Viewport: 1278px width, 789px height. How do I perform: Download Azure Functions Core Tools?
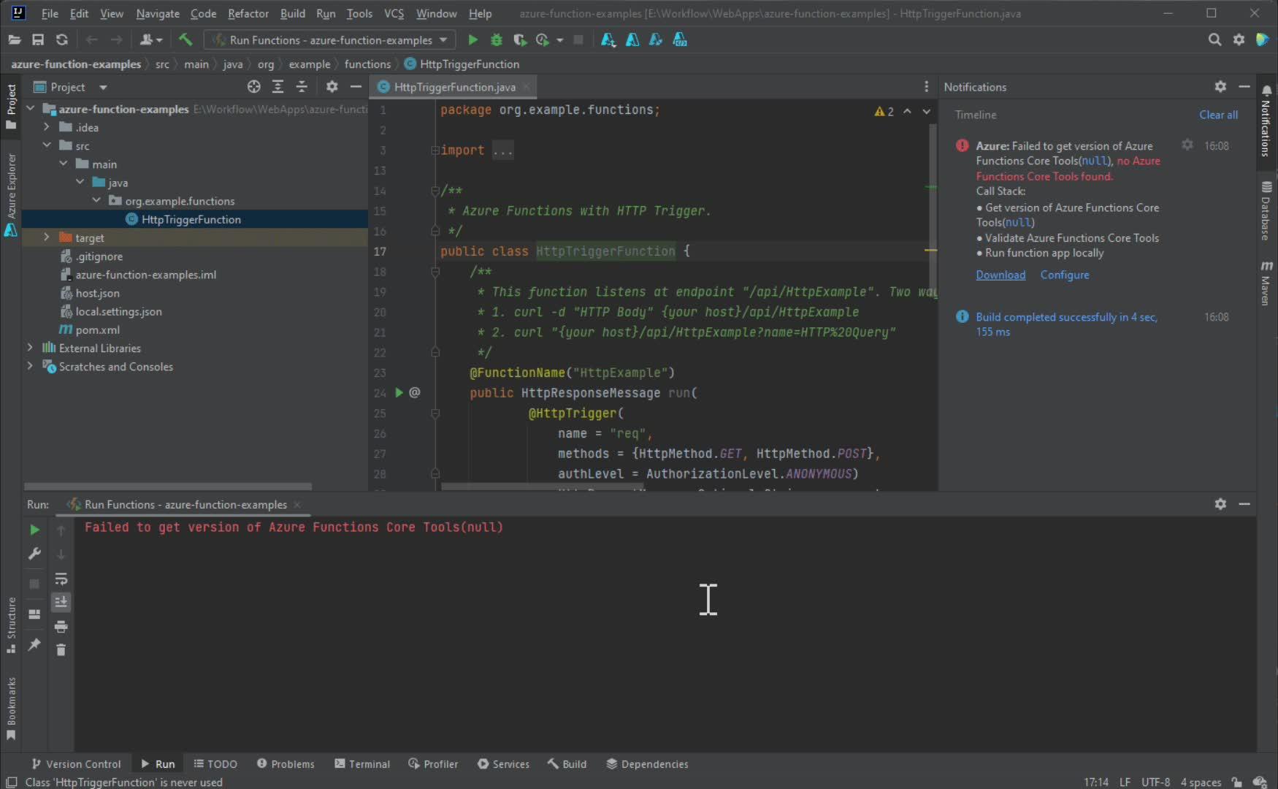(x=1000, y=275)
